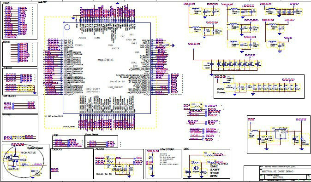The width and height of the screenshot is (311, 182).
Task: Click the MSD7816_SZ_DVBT_DEMO title text
Action: click(277, 171)
